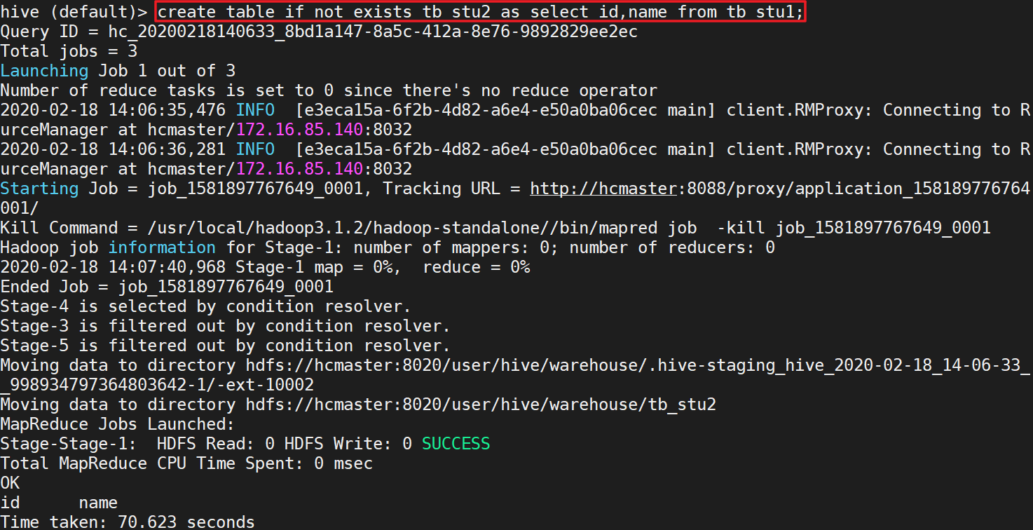This screenshot has height=530, width=1033.
Task: Click the cyan 'Launching' word
Action: click(x=44, y=71)
